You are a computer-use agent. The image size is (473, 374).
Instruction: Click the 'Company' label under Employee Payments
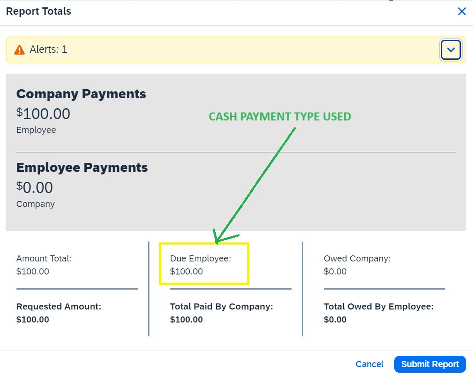pyautogui.click(x=36, y=204)
